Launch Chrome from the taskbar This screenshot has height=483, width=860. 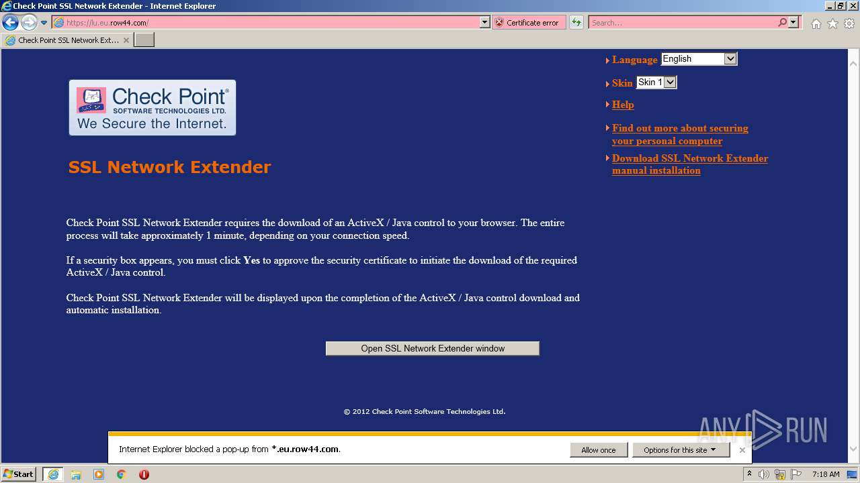click(x=122, y=474)
